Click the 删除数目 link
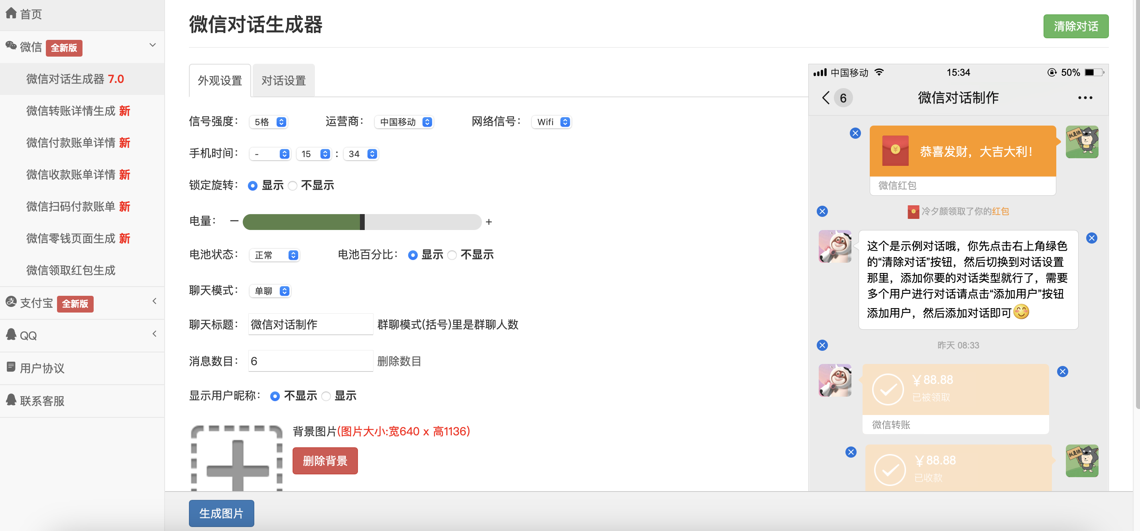This screenshot has width=1140, height=531. point(399,362)
